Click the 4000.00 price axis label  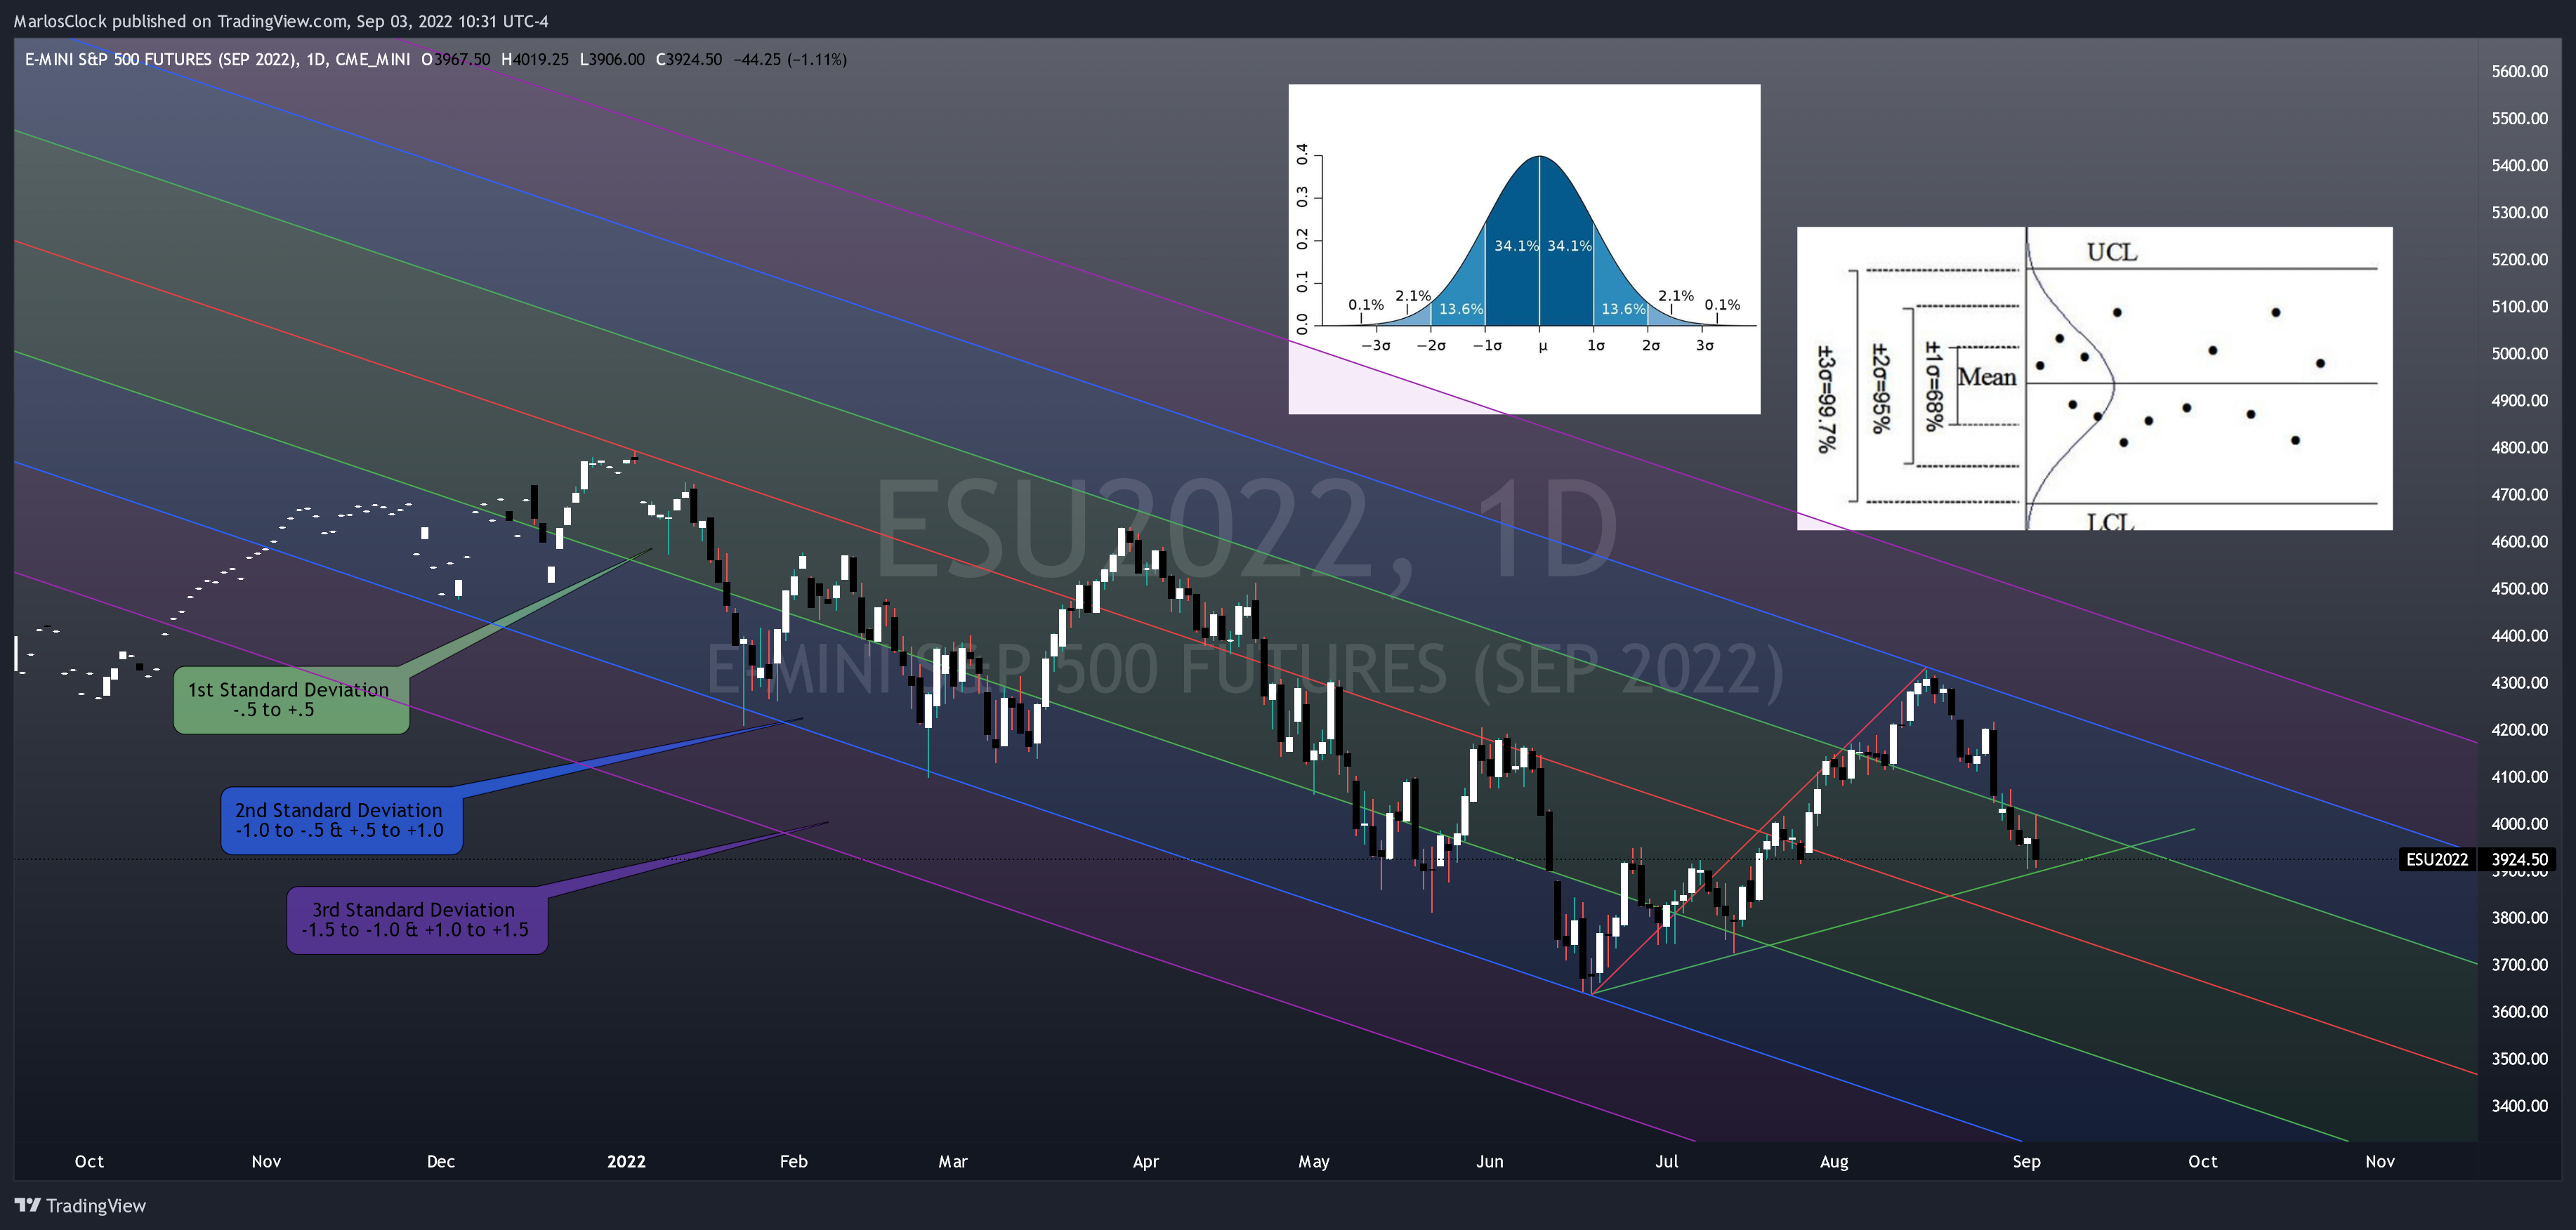(2519, 823)
